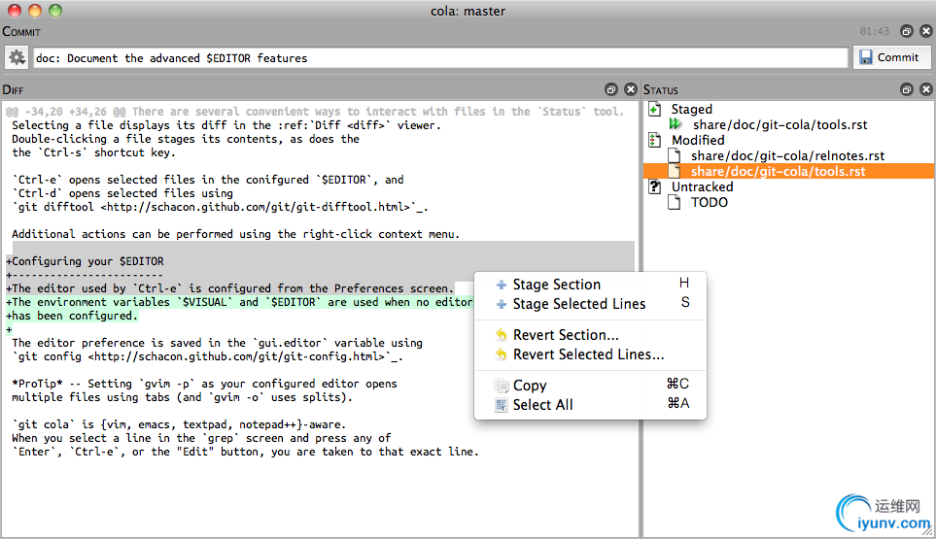This screenshot has width=936, height=539.
Task: Close the Commit panel
Action: point(925,31)
